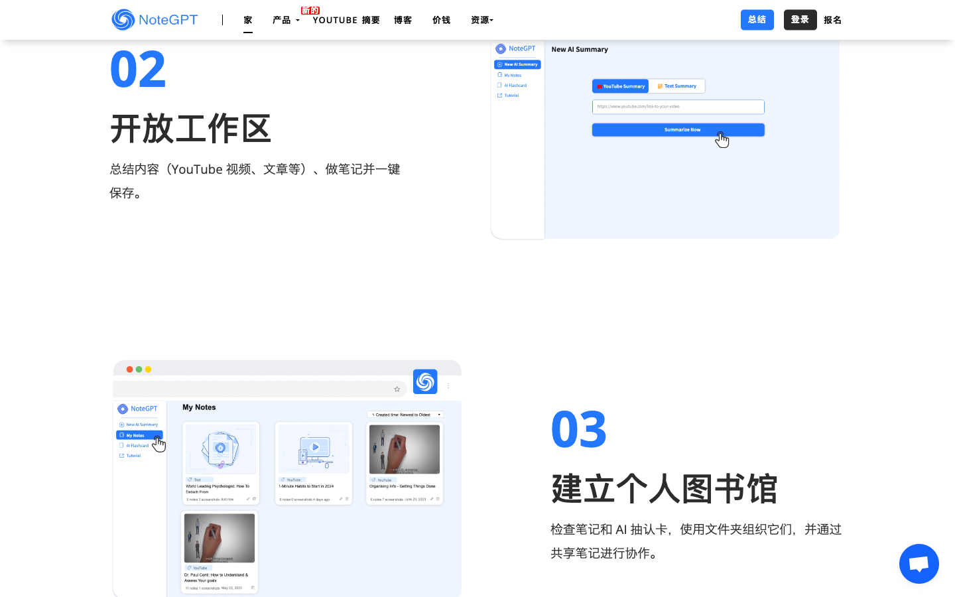Click the 登录 login button
Screen dimensions: 955x597
[800, 20]
